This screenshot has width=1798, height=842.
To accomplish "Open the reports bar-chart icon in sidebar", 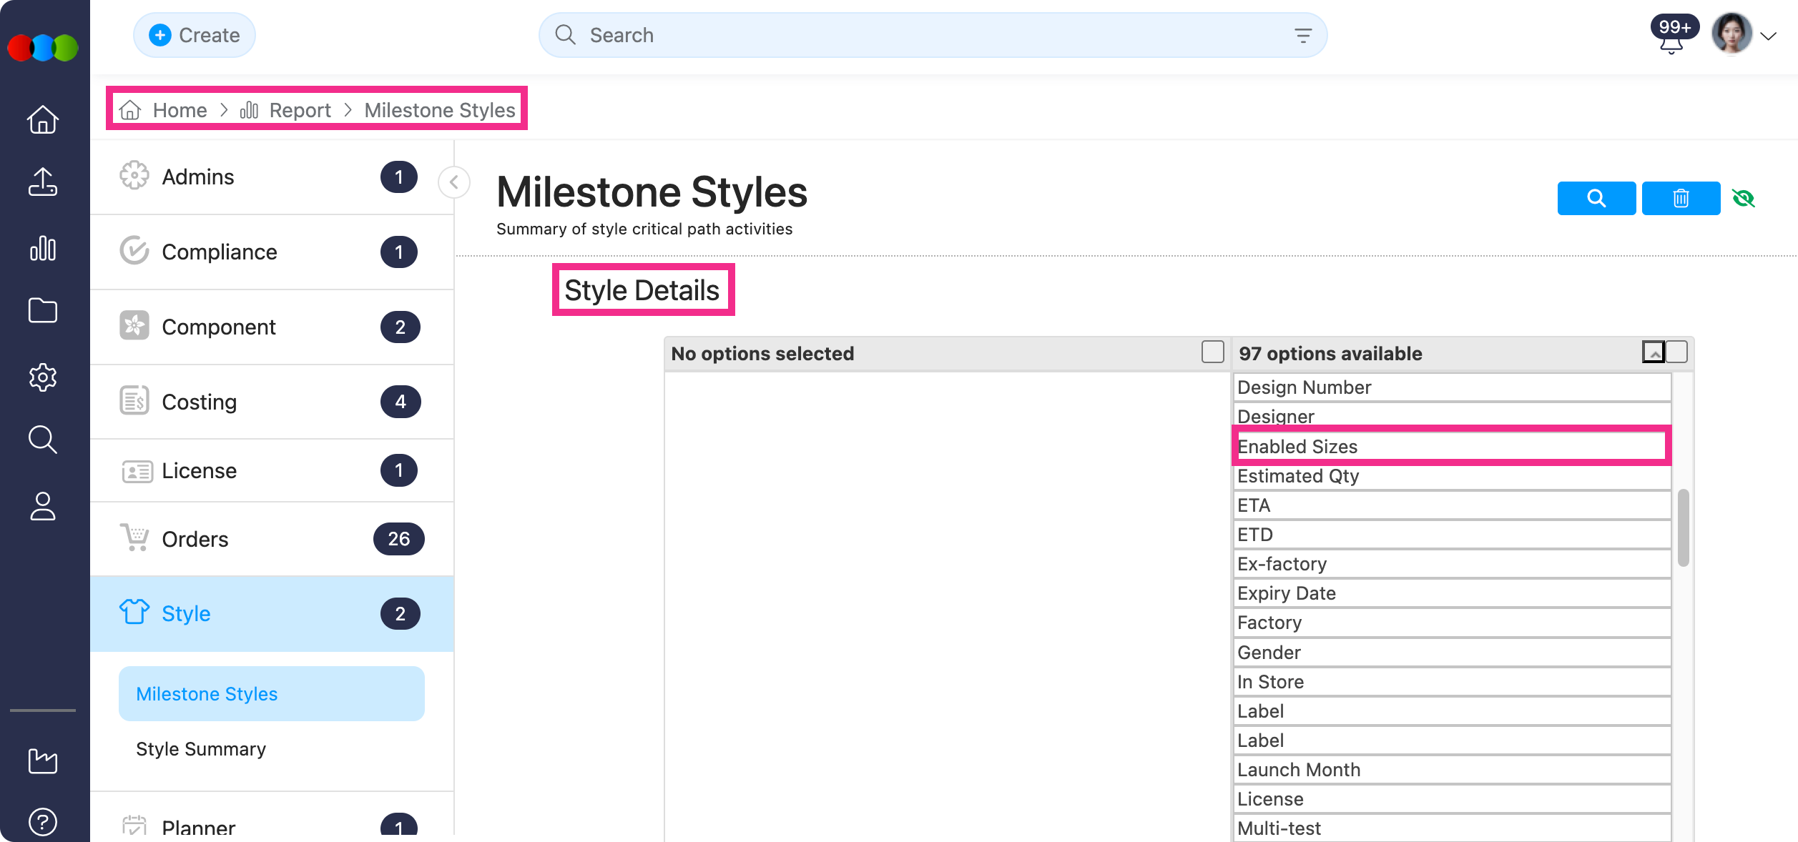I will [43, 249].
